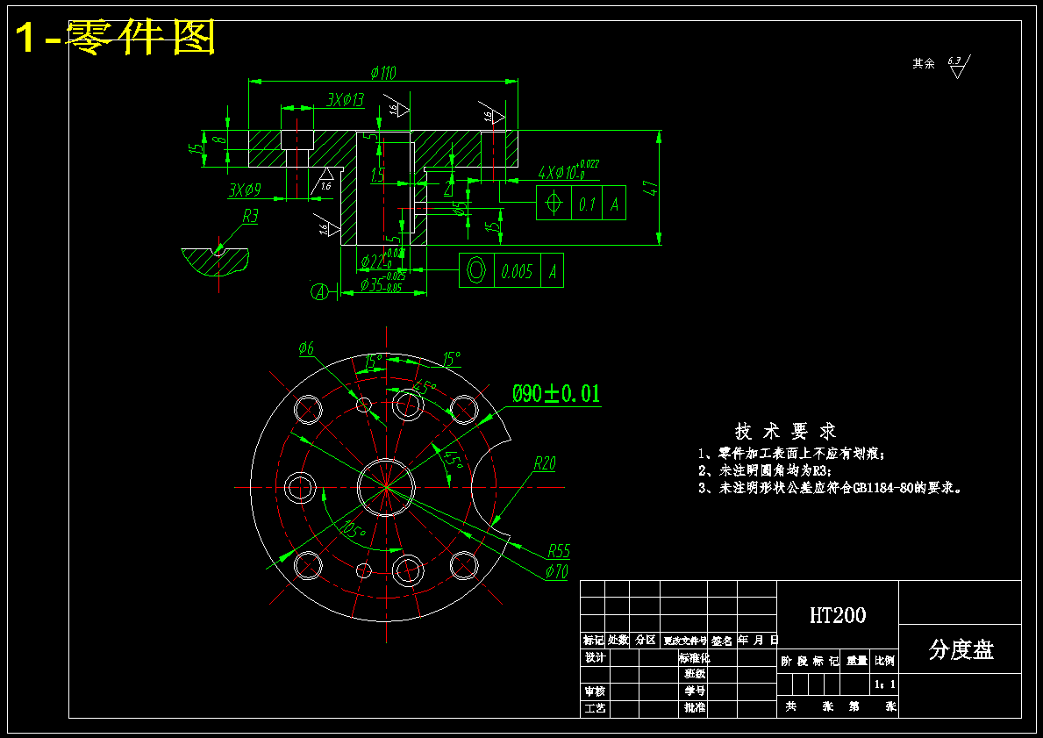The width and height of the screenshot is (1043, 738).
Task: Select requirement 3 mentioning GB1184-80
Action: (x=830, y=488)
